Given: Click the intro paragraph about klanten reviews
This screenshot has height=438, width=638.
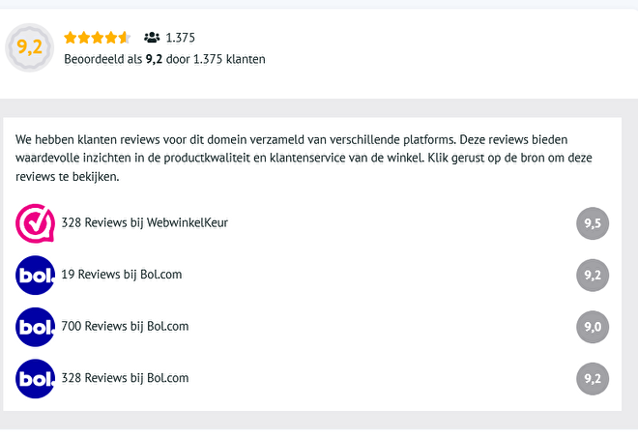Looking at the screenshot, I should tap(304, 158).
